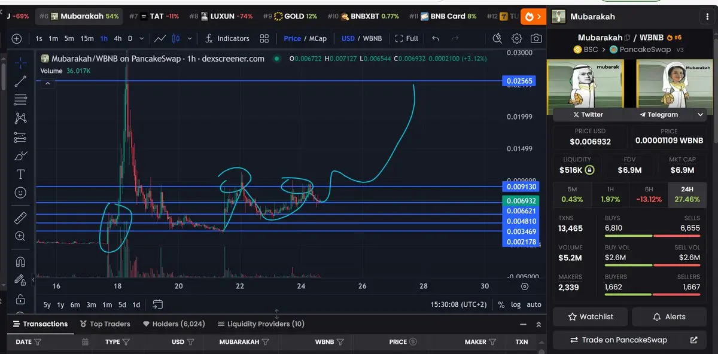The image size is (718, 354).
Task: Collapse the indicator legend chevron
Action: point(47,83)
